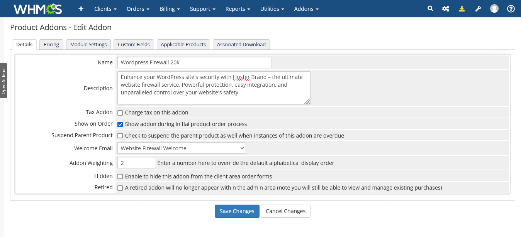Open the wrench setup icon
Image resolution: width=521 pixels, height=237 pixels.
coord(478,8)
